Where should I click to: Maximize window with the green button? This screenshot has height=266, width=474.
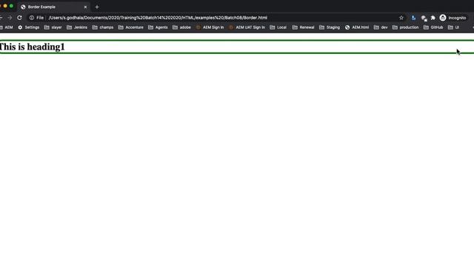[11, 6]
